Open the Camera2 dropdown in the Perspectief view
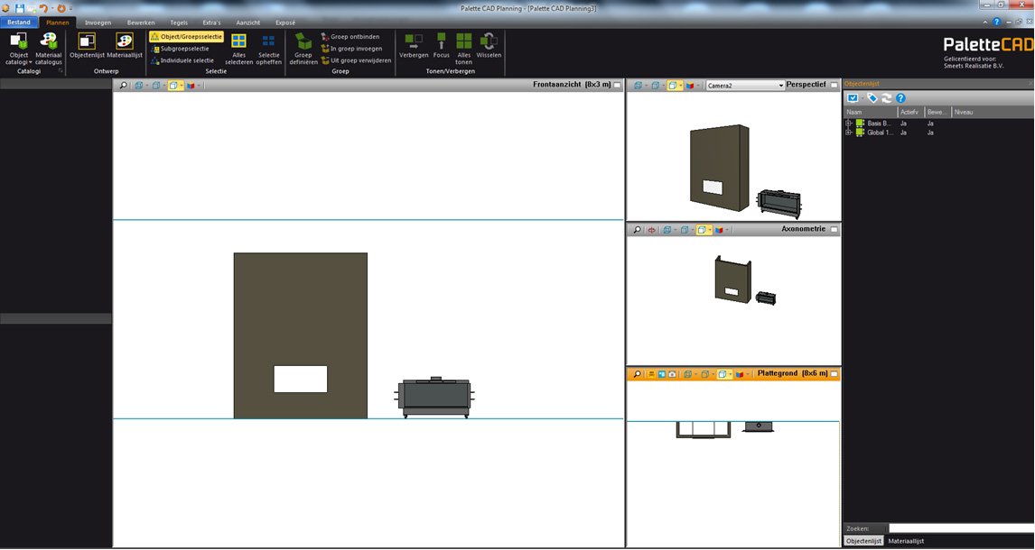Image resolution: width=1035 pixels, height=550 pixels. [x=780, y=84]
